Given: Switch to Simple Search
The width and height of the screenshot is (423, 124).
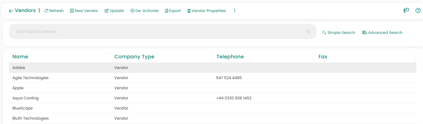Looking at the screenshot, I should [338, 33].
